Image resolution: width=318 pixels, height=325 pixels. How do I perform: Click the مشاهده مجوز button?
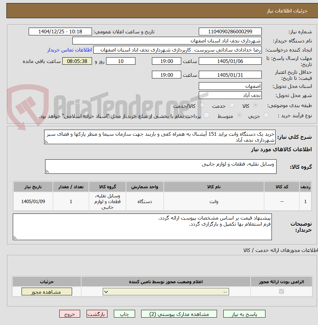coord(46,292)
